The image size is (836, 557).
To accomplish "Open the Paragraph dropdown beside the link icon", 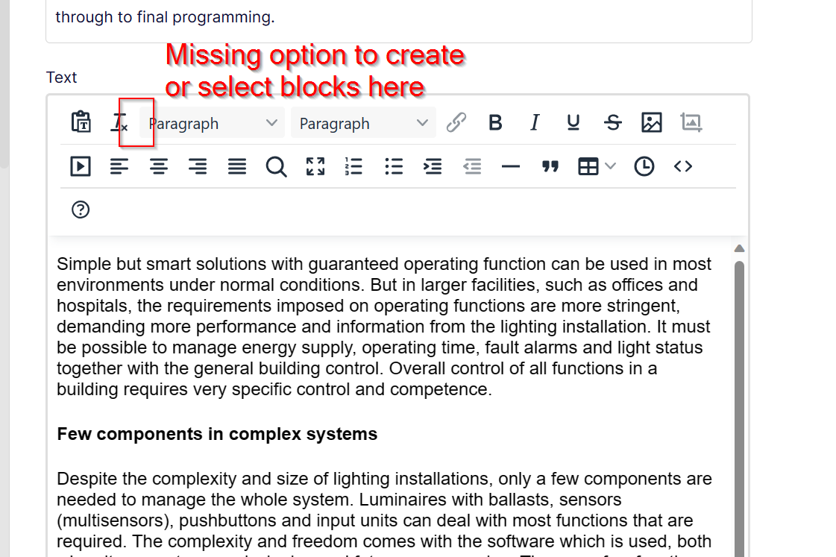I will click(x=363, y=123).
